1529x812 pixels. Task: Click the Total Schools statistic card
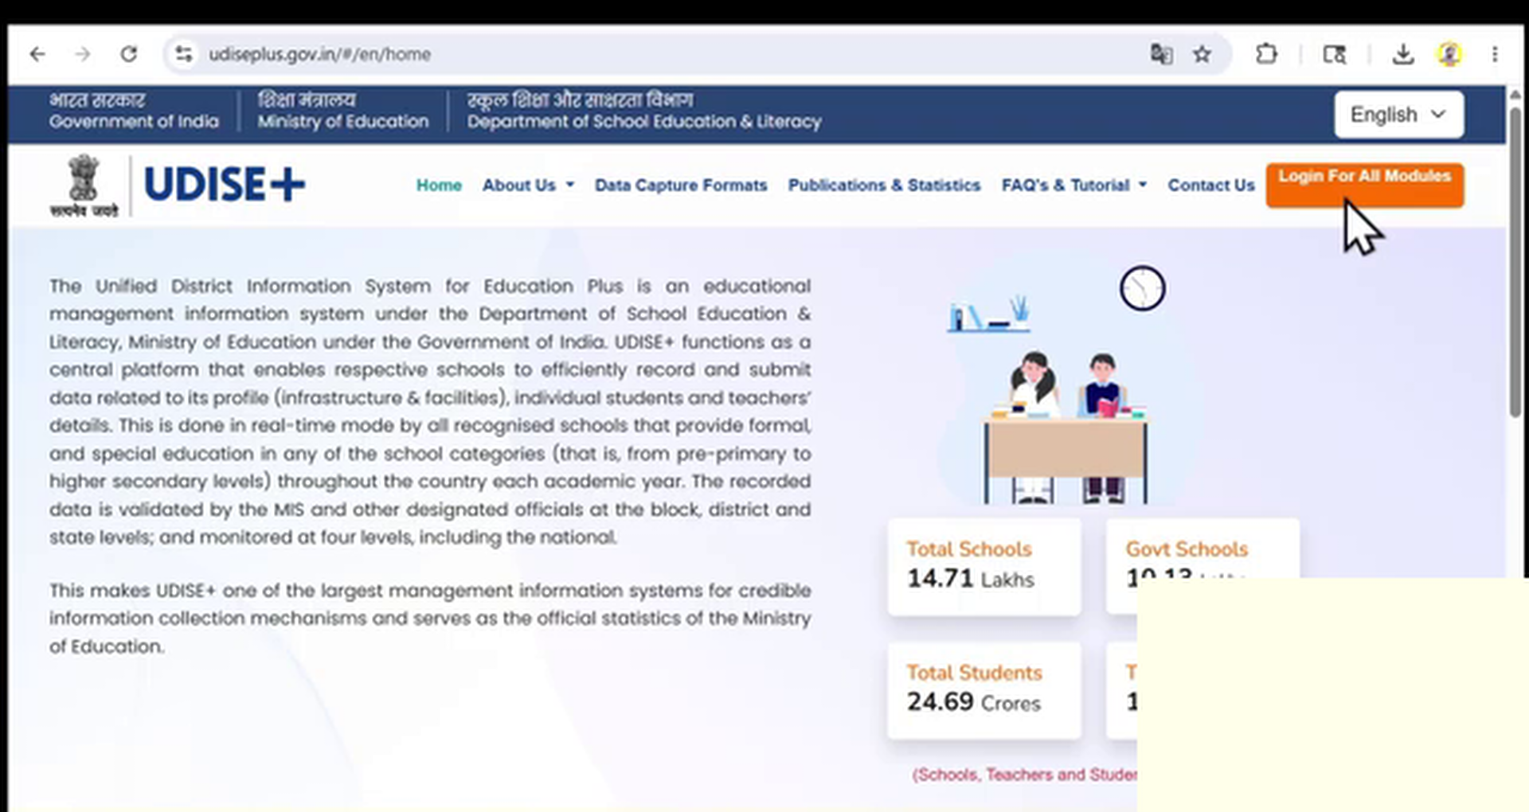(x=984, y=566)
